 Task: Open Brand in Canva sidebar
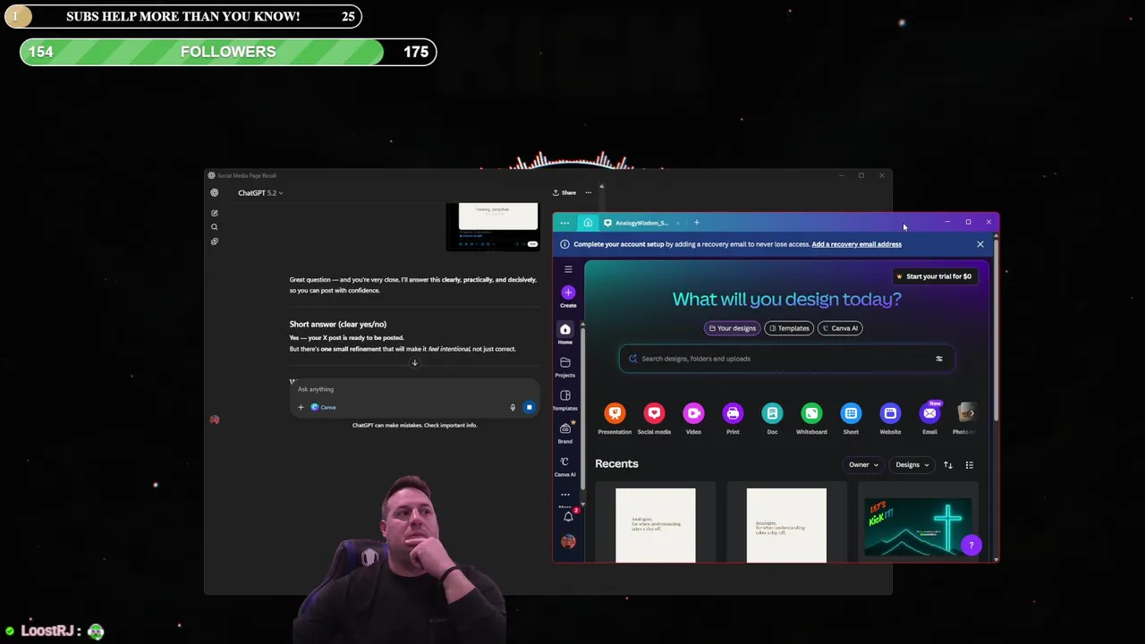click(x=565, y=433)
